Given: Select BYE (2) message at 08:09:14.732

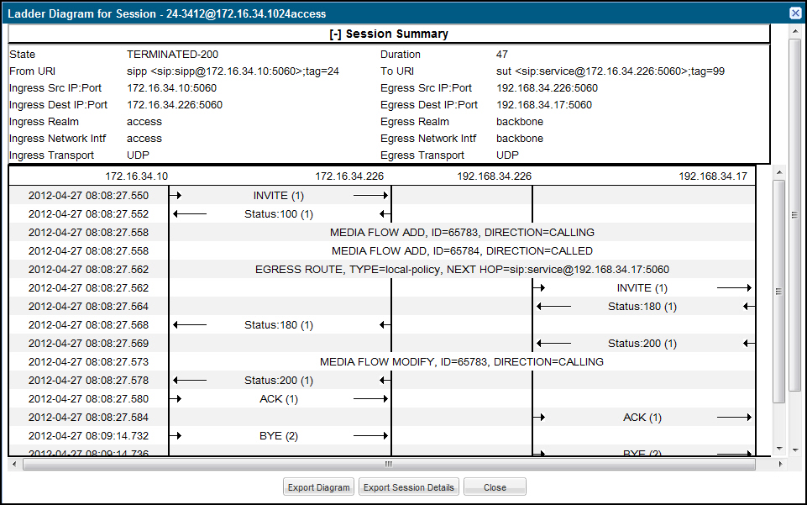Looking at the screenshot, I should click(x=279, y=436).
